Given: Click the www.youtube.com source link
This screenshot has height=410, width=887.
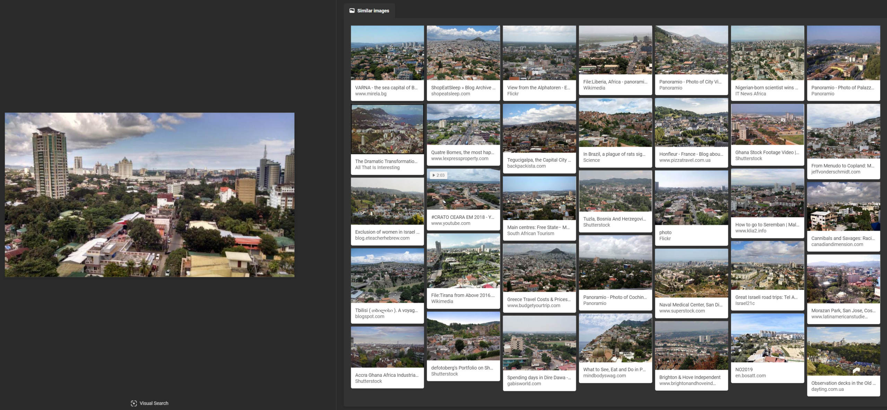Looking at the screenshot, I should point(450,223).
